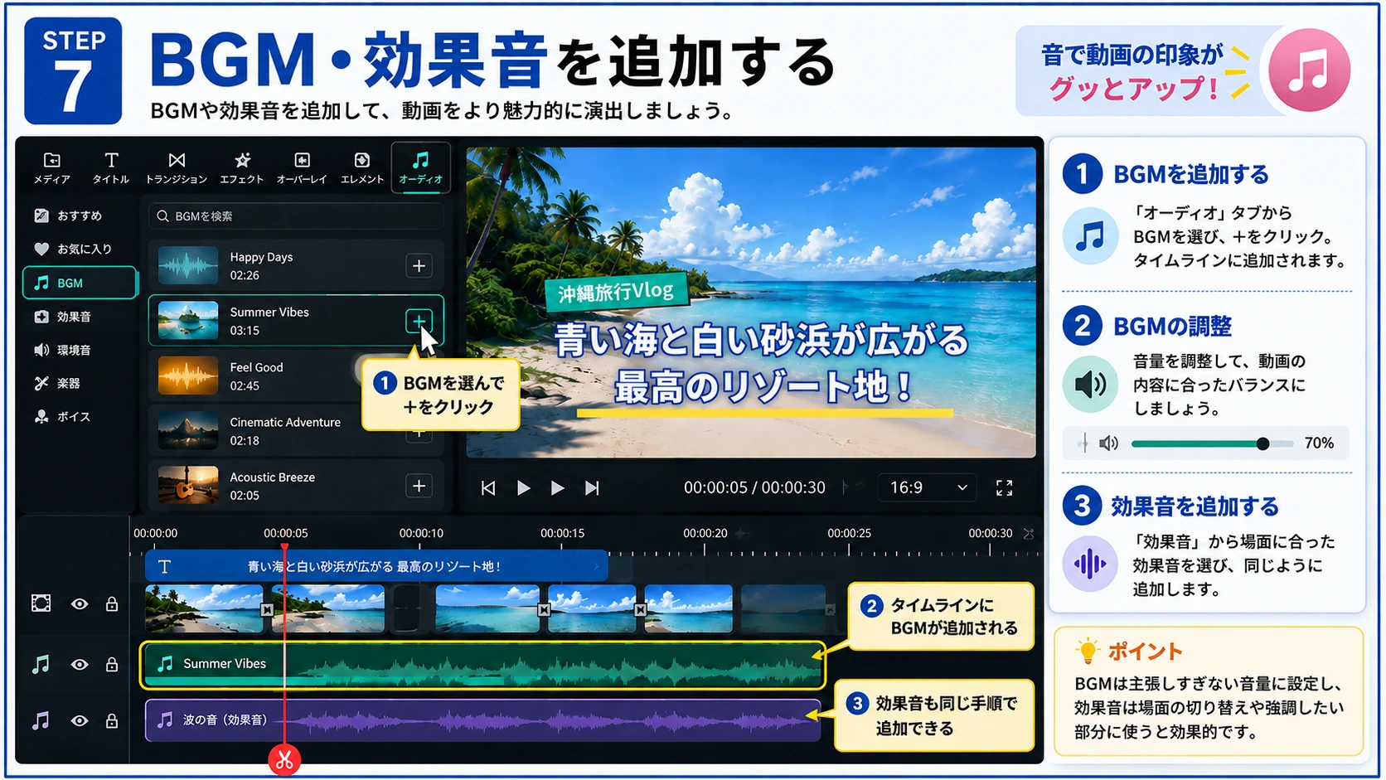The width and height of the screenshot is (1386, 780).
Task: Click the 00:00:25 ruler mark
Action: click(849, 533)
